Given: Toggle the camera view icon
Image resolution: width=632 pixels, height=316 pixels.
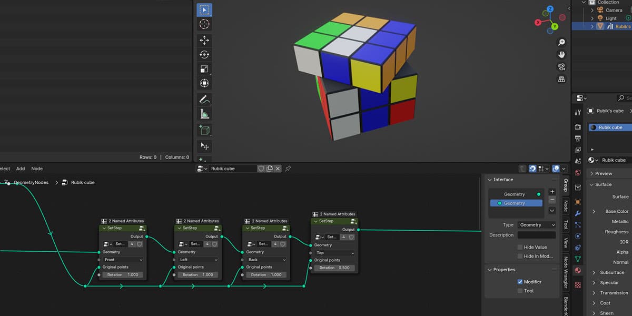Looking at the screenshot, I should pos(561,67).
